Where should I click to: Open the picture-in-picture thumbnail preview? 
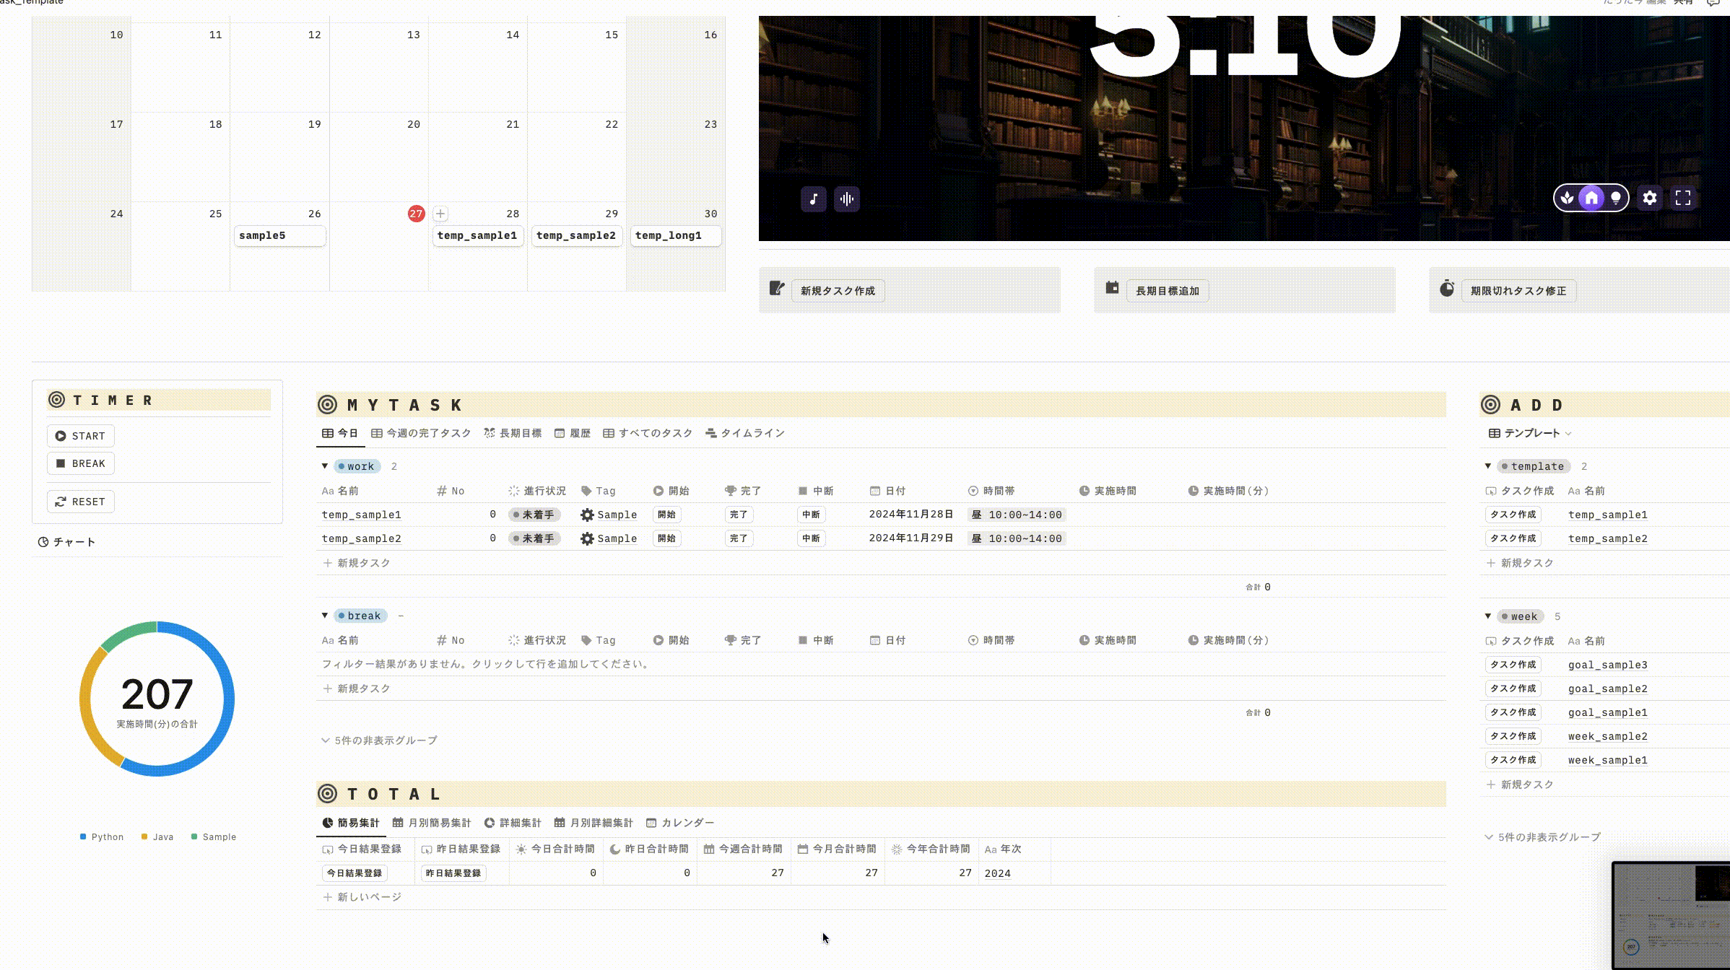tap(1671, 915)
